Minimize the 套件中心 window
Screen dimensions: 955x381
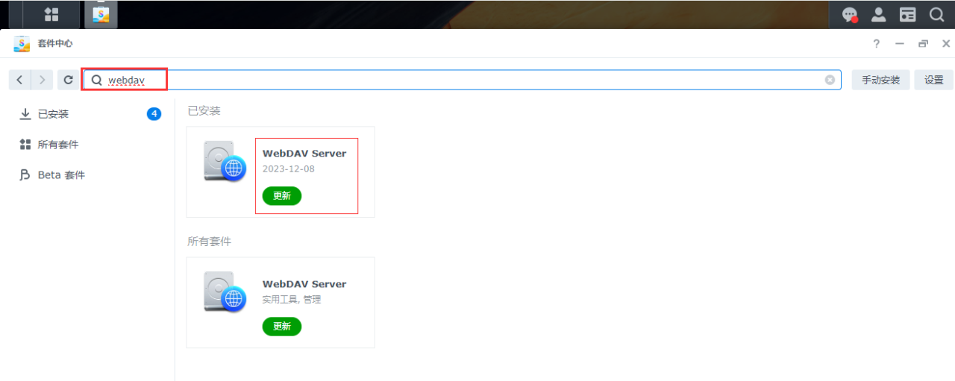tap(900, 44)
